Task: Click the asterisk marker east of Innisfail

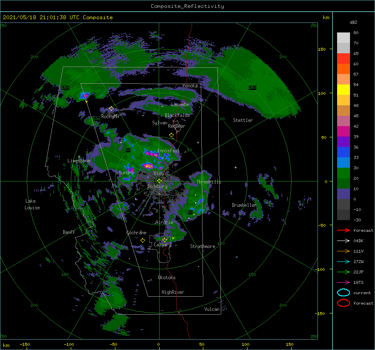Action: click(x=198, y=143)
